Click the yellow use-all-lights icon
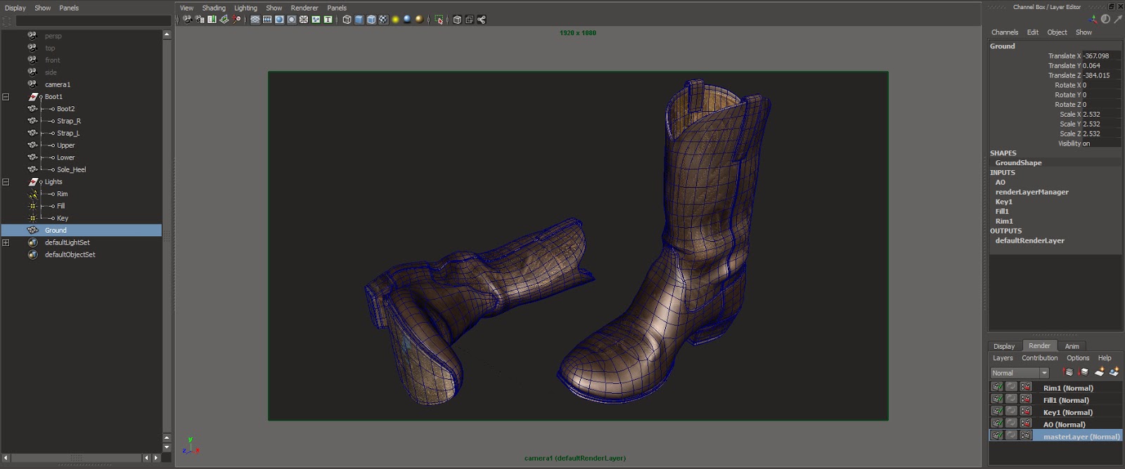 point(395,20)
